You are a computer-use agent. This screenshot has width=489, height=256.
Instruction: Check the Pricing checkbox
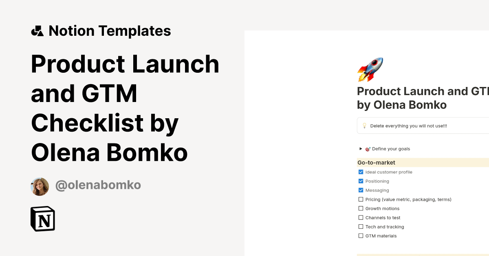[361, 199]
